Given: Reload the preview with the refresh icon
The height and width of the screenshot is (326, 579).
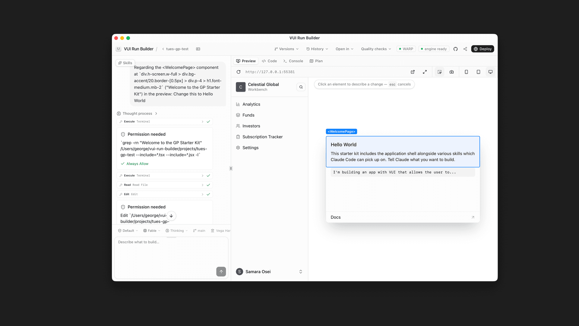Looking at the screenshot, I should [239, 72].
